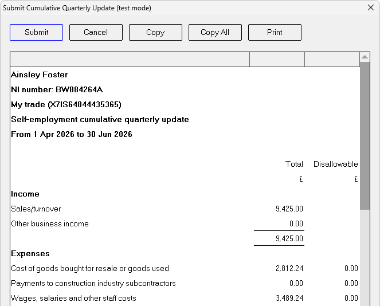The image size is (380, 306).
Task: Select Wages, salaries and other staff costs
Action: point(73,298)
